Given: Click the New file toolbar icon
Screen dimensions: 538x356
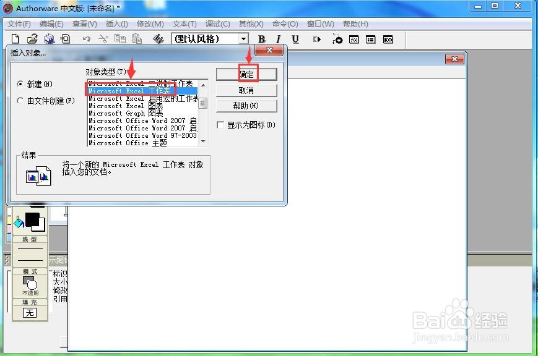Looking at the screenshot, I should [15, 39].
